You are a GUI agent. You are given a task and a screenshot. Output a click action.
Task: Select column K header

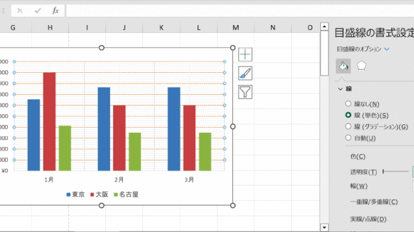(x=161, y=28)
